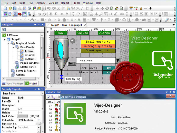This screenshot has height=133, width=177.
Task: Click the yellow Small quantity button
Action: [98, 42]
